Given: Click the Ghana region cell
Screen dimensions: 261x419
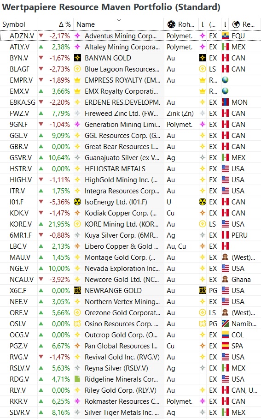Looking at the screenshot, I should [241, 280].
